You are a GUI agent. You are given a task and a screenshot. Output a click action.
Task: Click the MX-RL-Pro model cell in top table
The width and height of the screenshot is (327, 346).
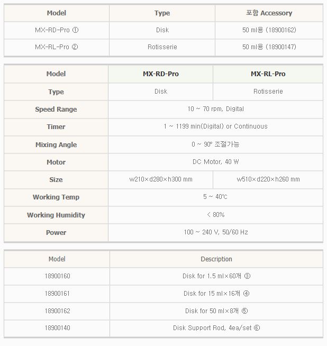click(56, 47)
